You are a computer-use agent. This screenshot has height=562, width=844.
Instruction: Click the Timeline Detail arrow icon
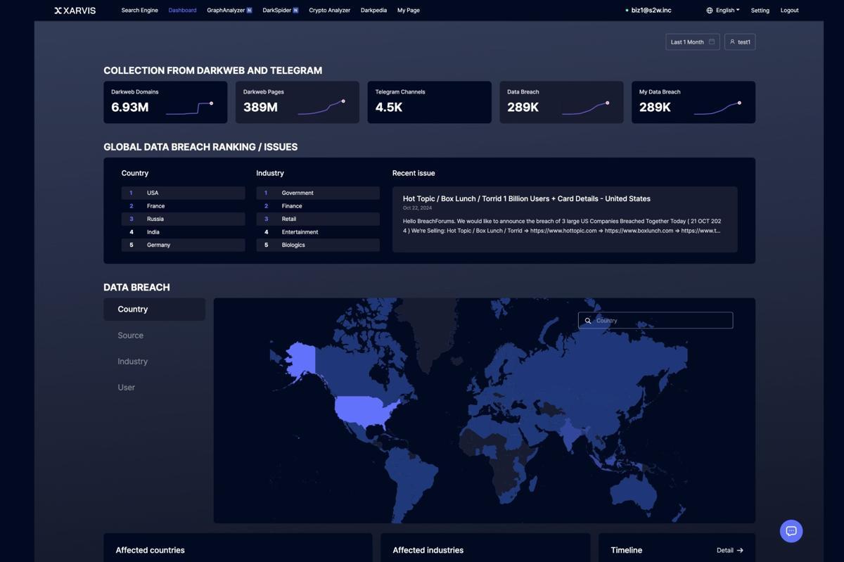pos(740,551)
